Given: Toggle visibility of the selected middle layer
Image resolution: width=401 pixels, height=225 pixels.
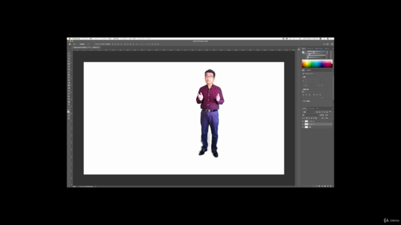Looking at the screenshot, I should (x=303, y=124).
